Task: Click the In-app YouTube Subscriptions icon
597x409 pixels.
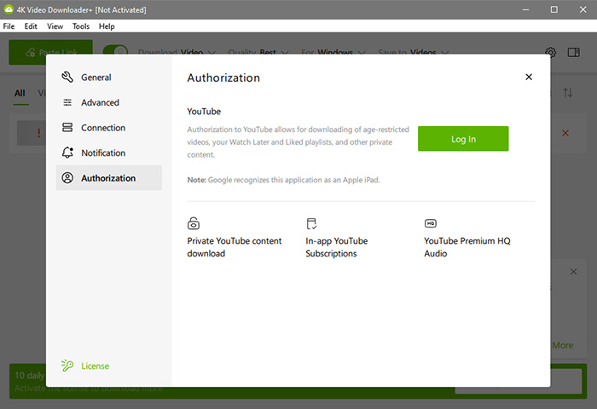Action: (311, 223)
